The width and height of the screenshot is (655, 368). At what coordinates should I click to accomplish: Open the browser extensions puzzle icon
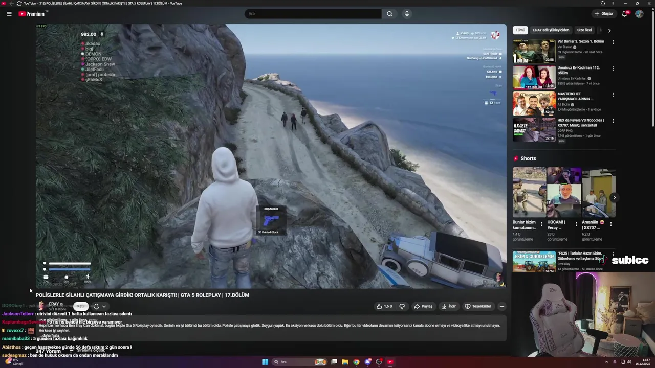click(602, 3)
